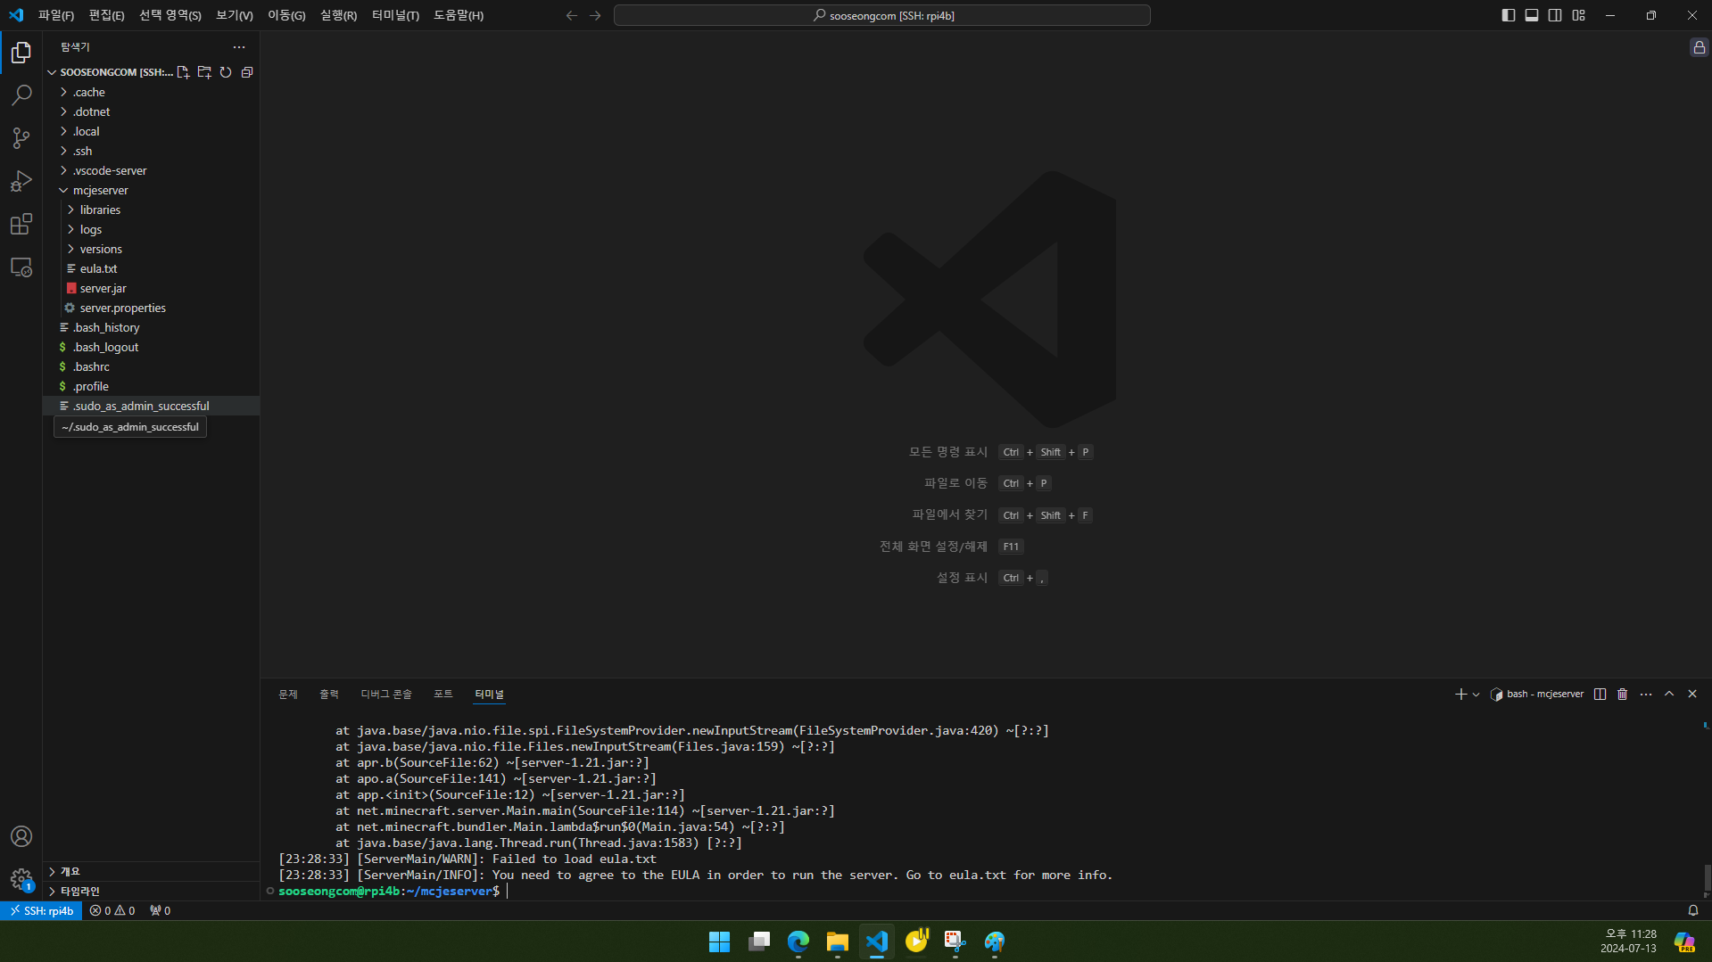The image size is (1712, 962).
Task: Select server.jar file
Action: click(x=152, y=288)
